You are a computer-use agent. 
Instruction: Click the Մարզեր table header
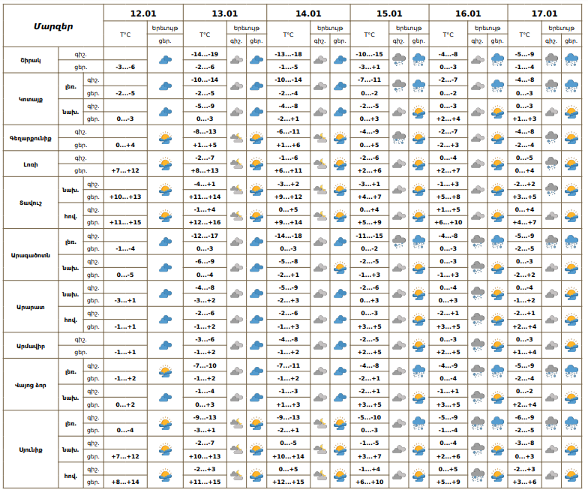click(x=53, y=26)
